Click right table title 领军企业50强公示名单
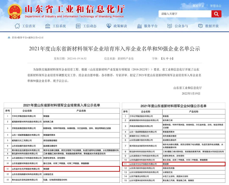Viewport: 229px width, 185px height. 173,106
